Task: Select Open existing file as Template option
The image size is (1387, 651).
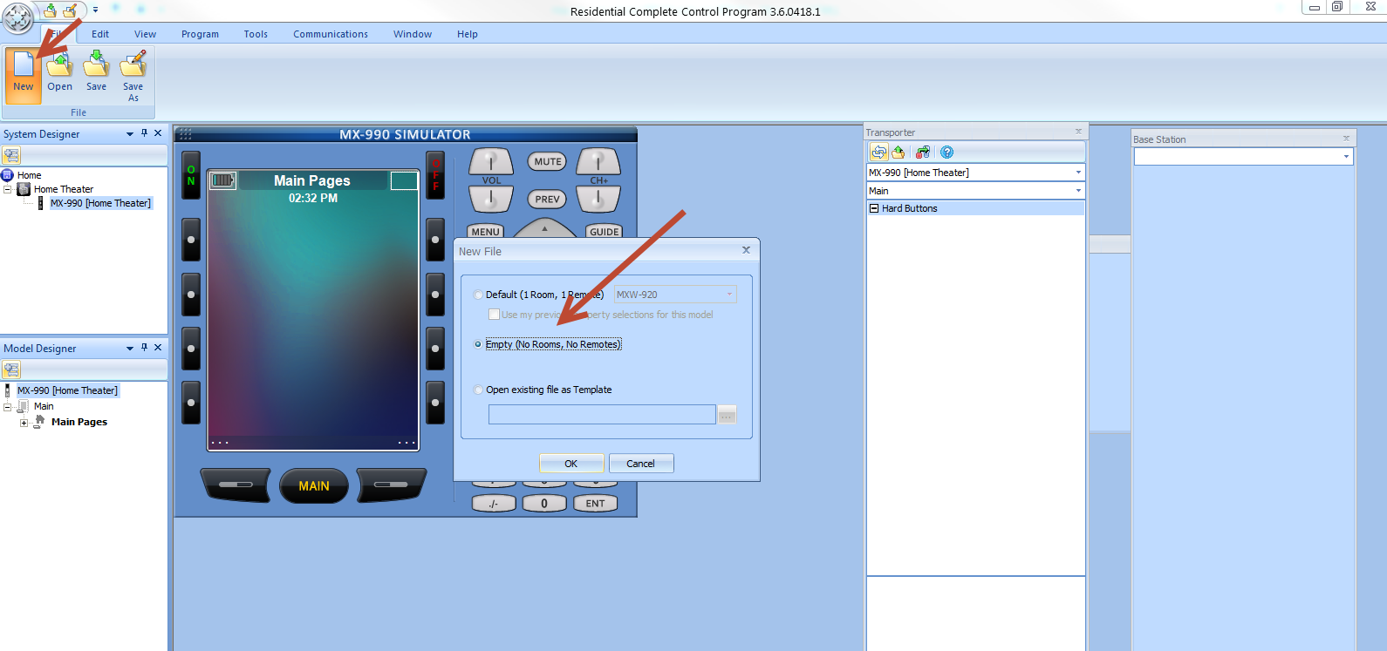Action: click(x=478, y=390)
